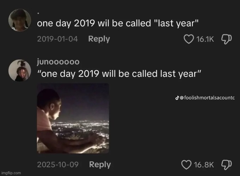Click the 16.8K like count

point(204,164)
